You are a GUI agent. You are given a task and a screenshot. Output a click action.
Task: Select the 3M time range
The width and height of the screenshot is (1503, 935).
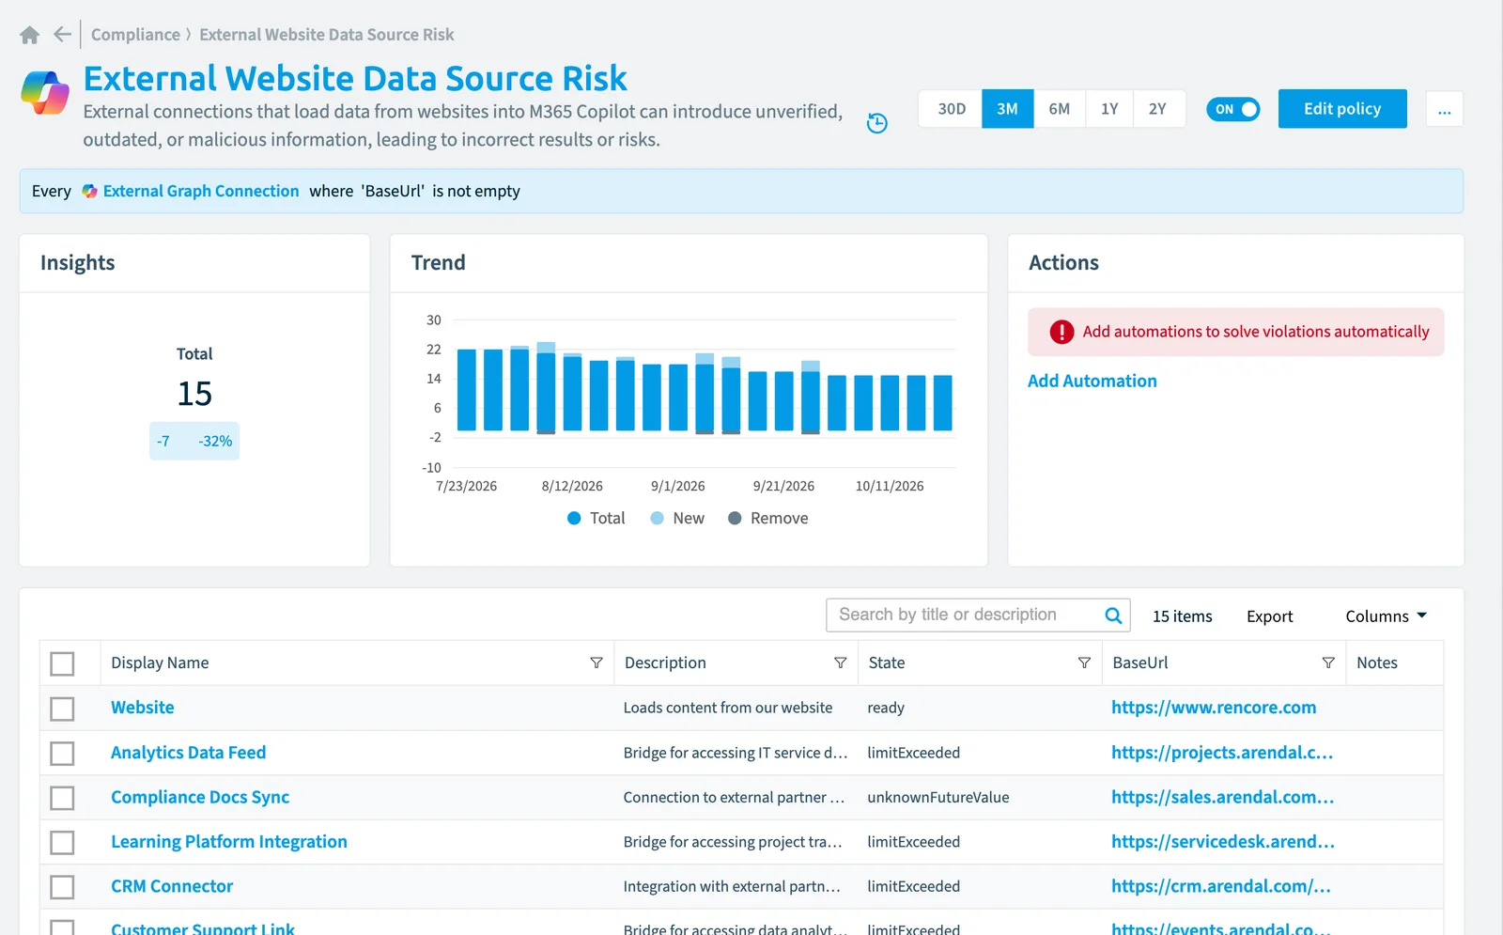point(1008,109)
